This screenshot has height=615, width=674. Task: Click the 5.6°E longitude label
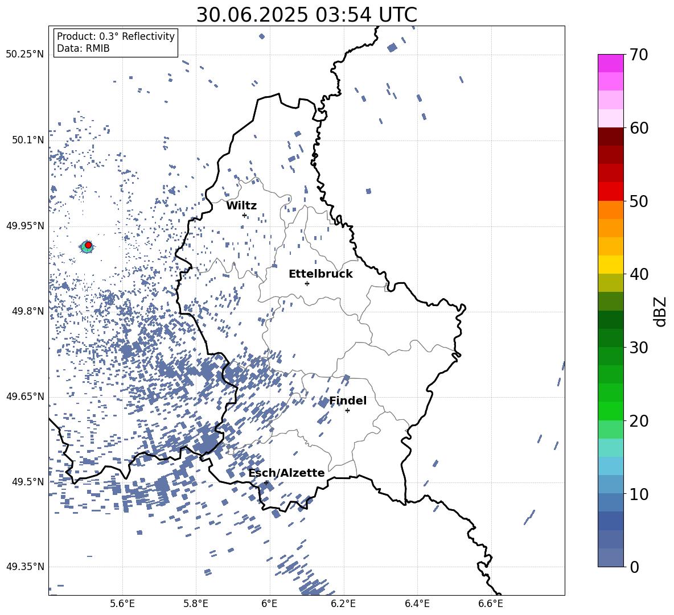[122, 604]
